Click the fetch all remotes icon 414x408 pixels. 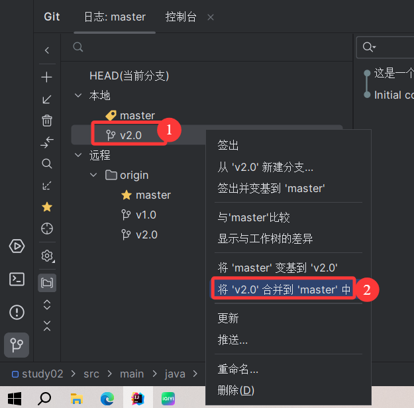point(47,185)
